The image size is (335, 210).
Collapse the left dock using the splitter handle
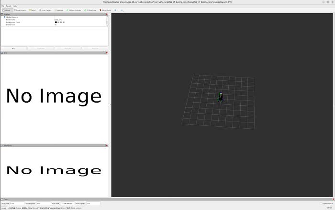point(110,105)
